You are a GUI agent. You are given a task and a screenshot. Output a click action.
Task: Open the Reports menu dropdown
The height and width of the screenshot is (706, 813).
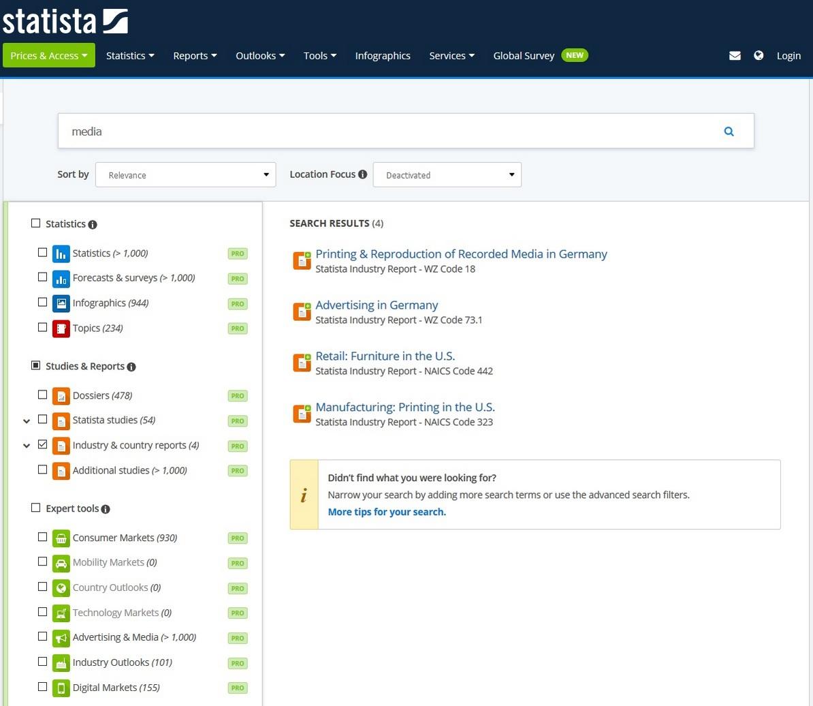click(x=195, y=55)
